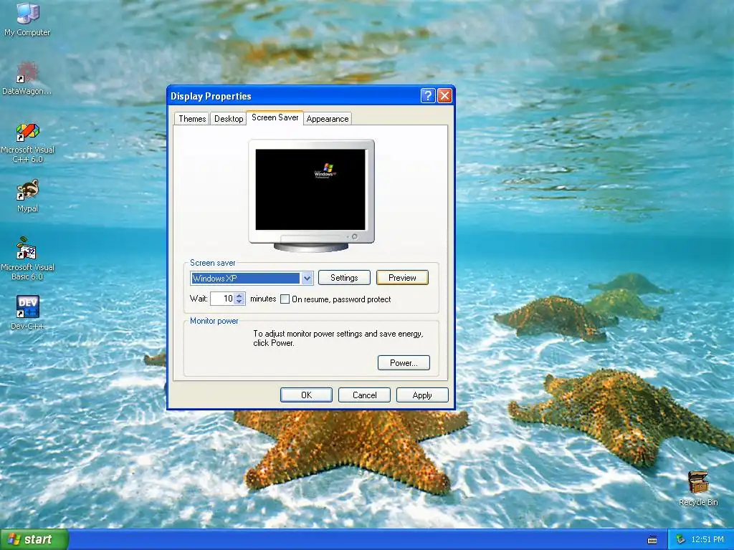The width and height of the screenshot is (734, 550).
Task: Click the network tray icon beside clock
Action: 681,539
